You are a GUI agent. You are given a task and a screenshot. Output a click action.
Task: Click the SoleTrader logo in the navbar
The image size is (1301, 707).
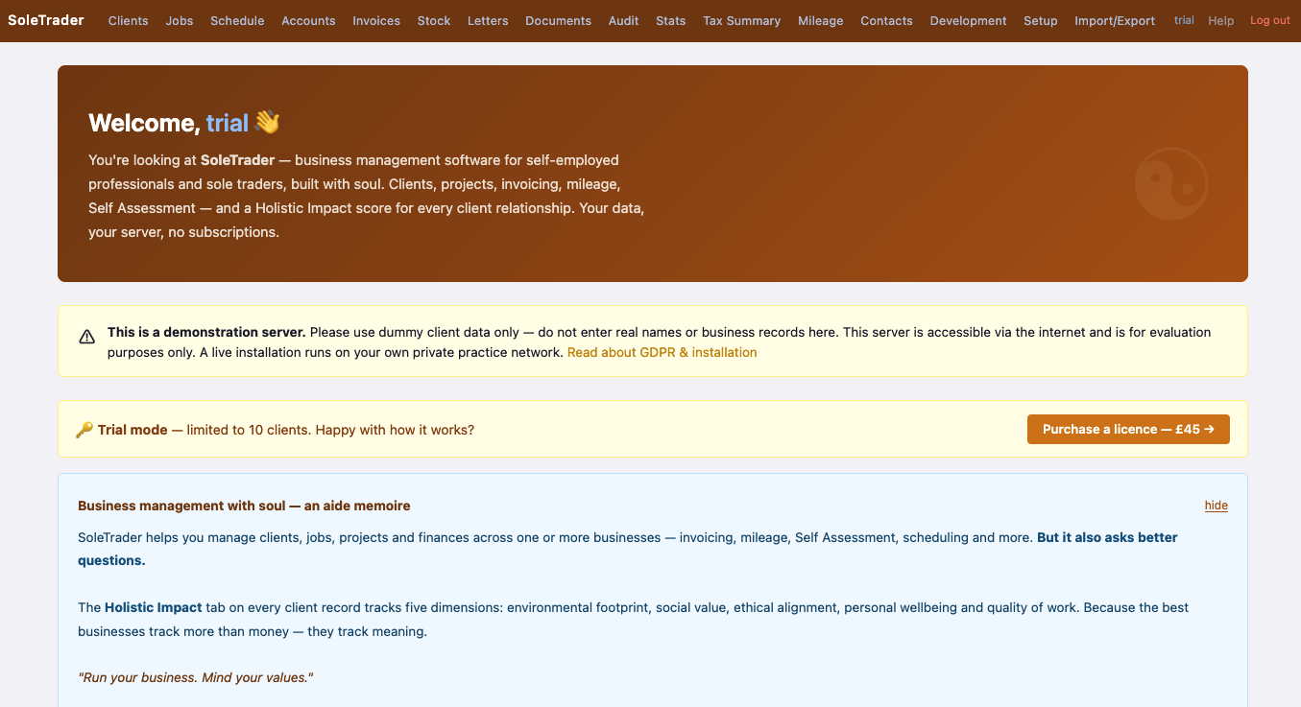coord(46,20)
